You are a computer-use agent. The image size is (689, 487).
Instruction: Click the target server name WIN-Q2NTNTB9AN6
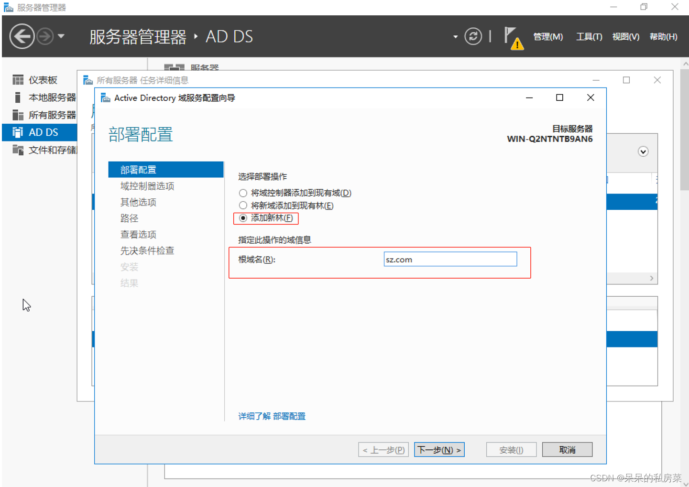[x=550, y=139]
